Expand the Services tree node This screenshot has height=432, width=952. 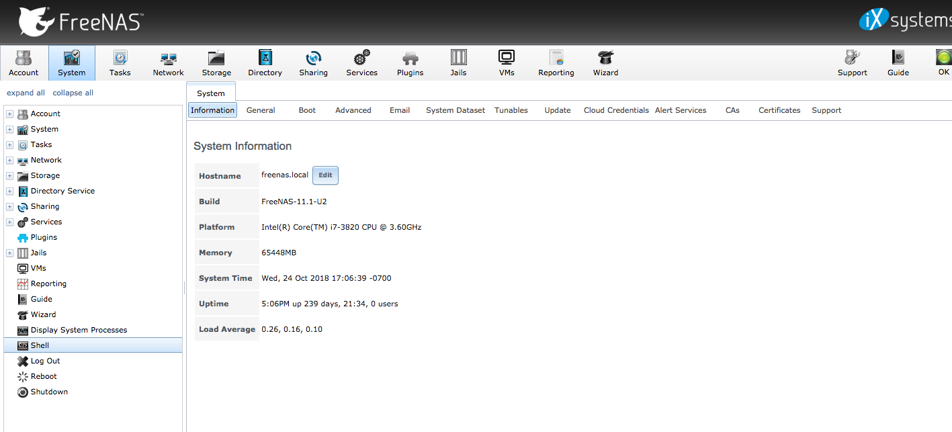point(10,222)
